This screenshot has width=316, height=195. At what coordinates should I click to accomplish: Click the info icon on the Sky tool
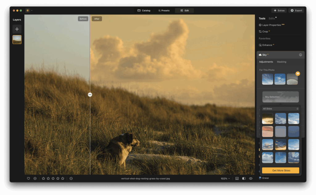tap(300, 55)
